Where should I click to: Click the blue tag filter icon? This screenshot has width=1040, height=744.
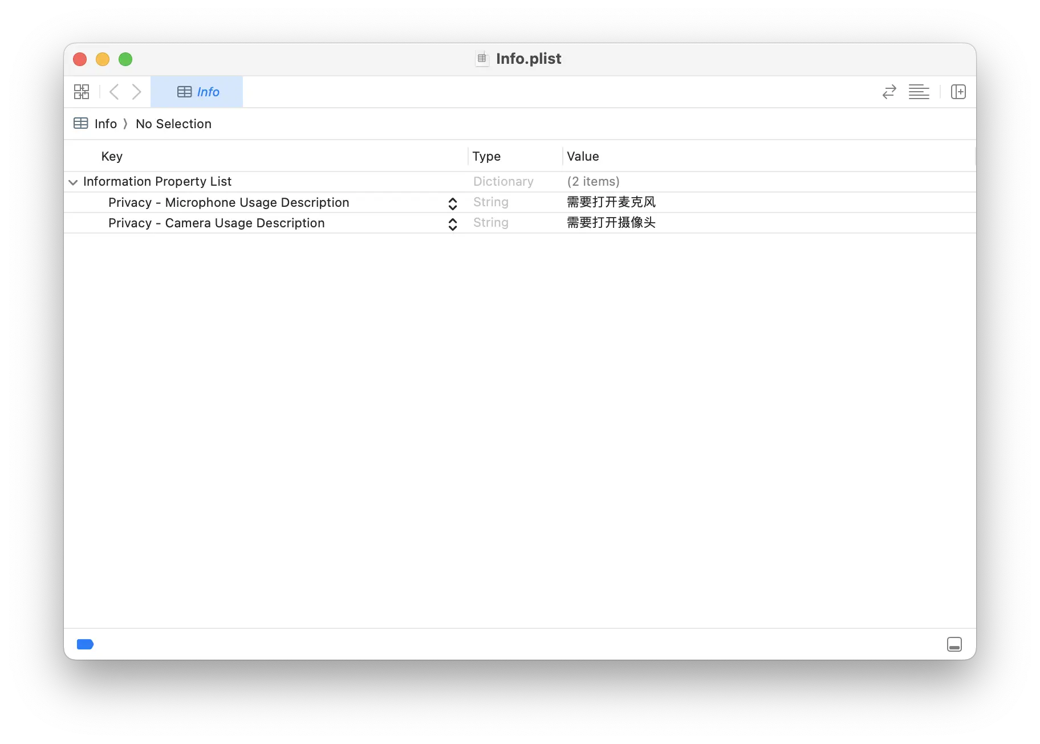pyautogui.click(x=85, y=644)
